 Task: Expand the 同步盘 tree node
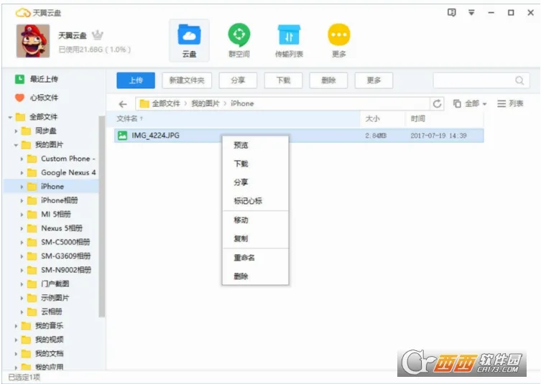coord(16,131)
